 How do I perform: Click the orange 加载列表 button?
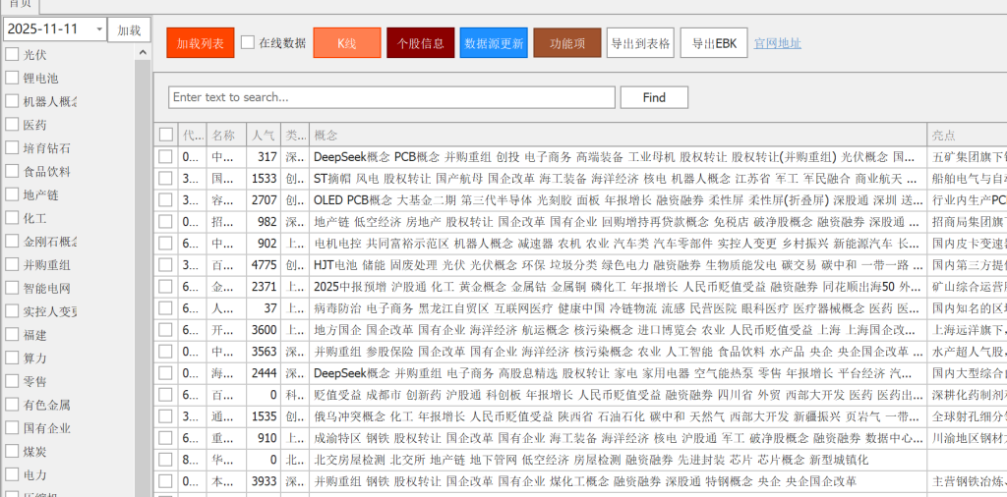click(x=200, y=43)
